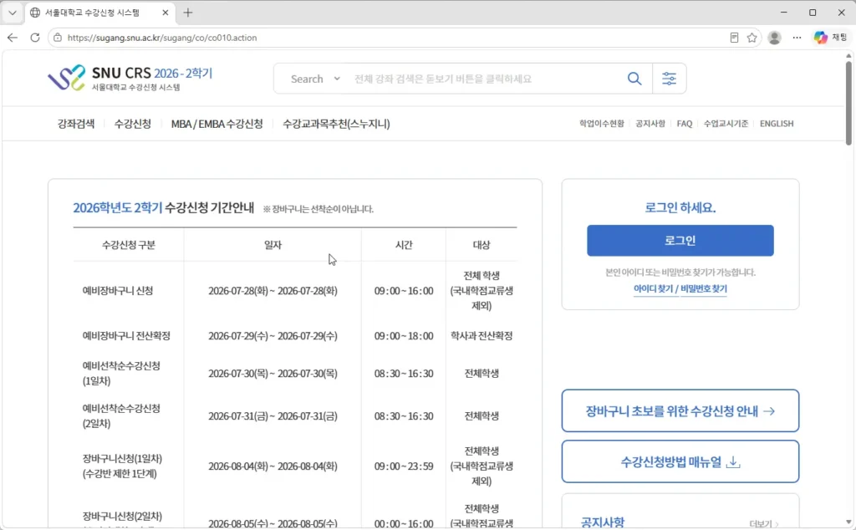Add page to favorites star icon
The height and width of the screenshot is (530, 856).
[752, 38]
